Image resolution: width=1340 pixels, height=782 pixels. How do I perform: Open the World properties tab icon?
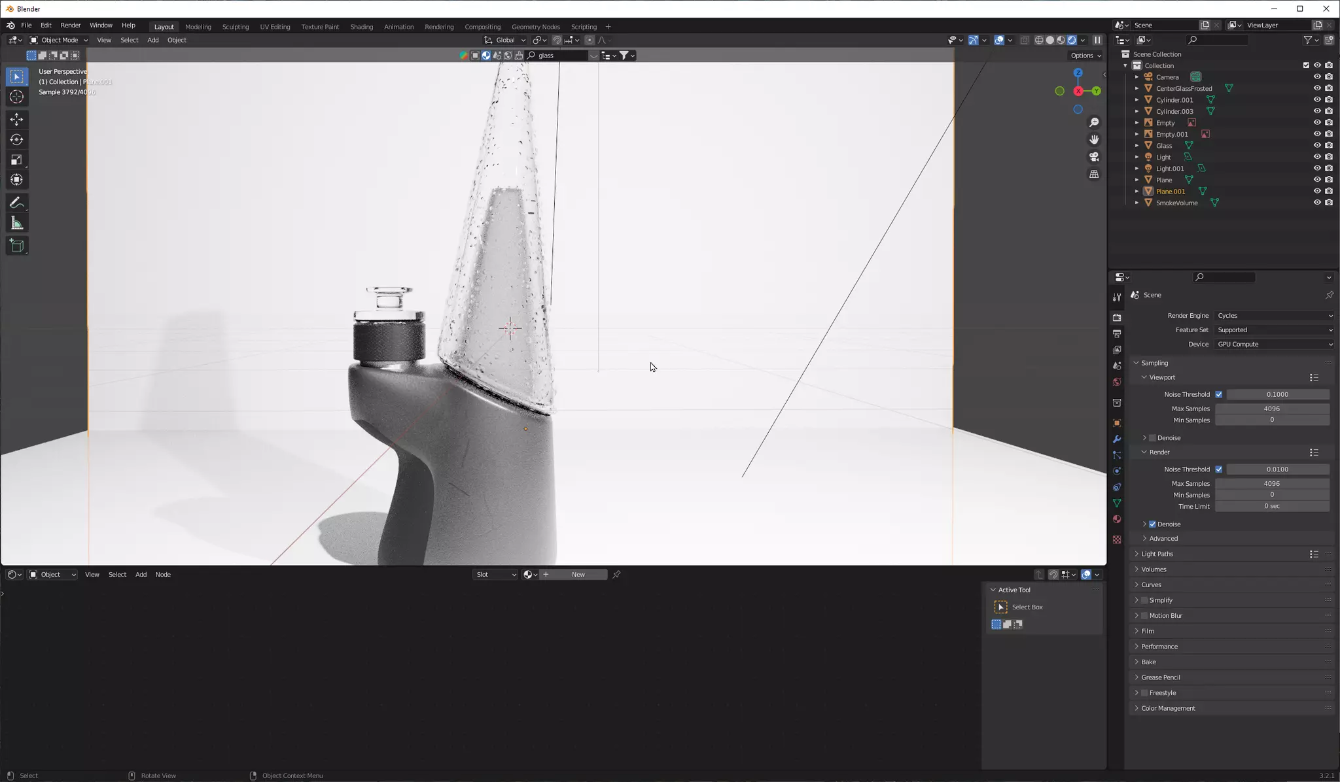1117,382
